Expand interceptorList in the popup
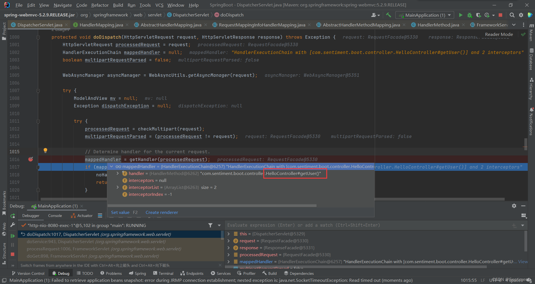Viewport: 535px width, 284px height. click(x=118, y=187)
